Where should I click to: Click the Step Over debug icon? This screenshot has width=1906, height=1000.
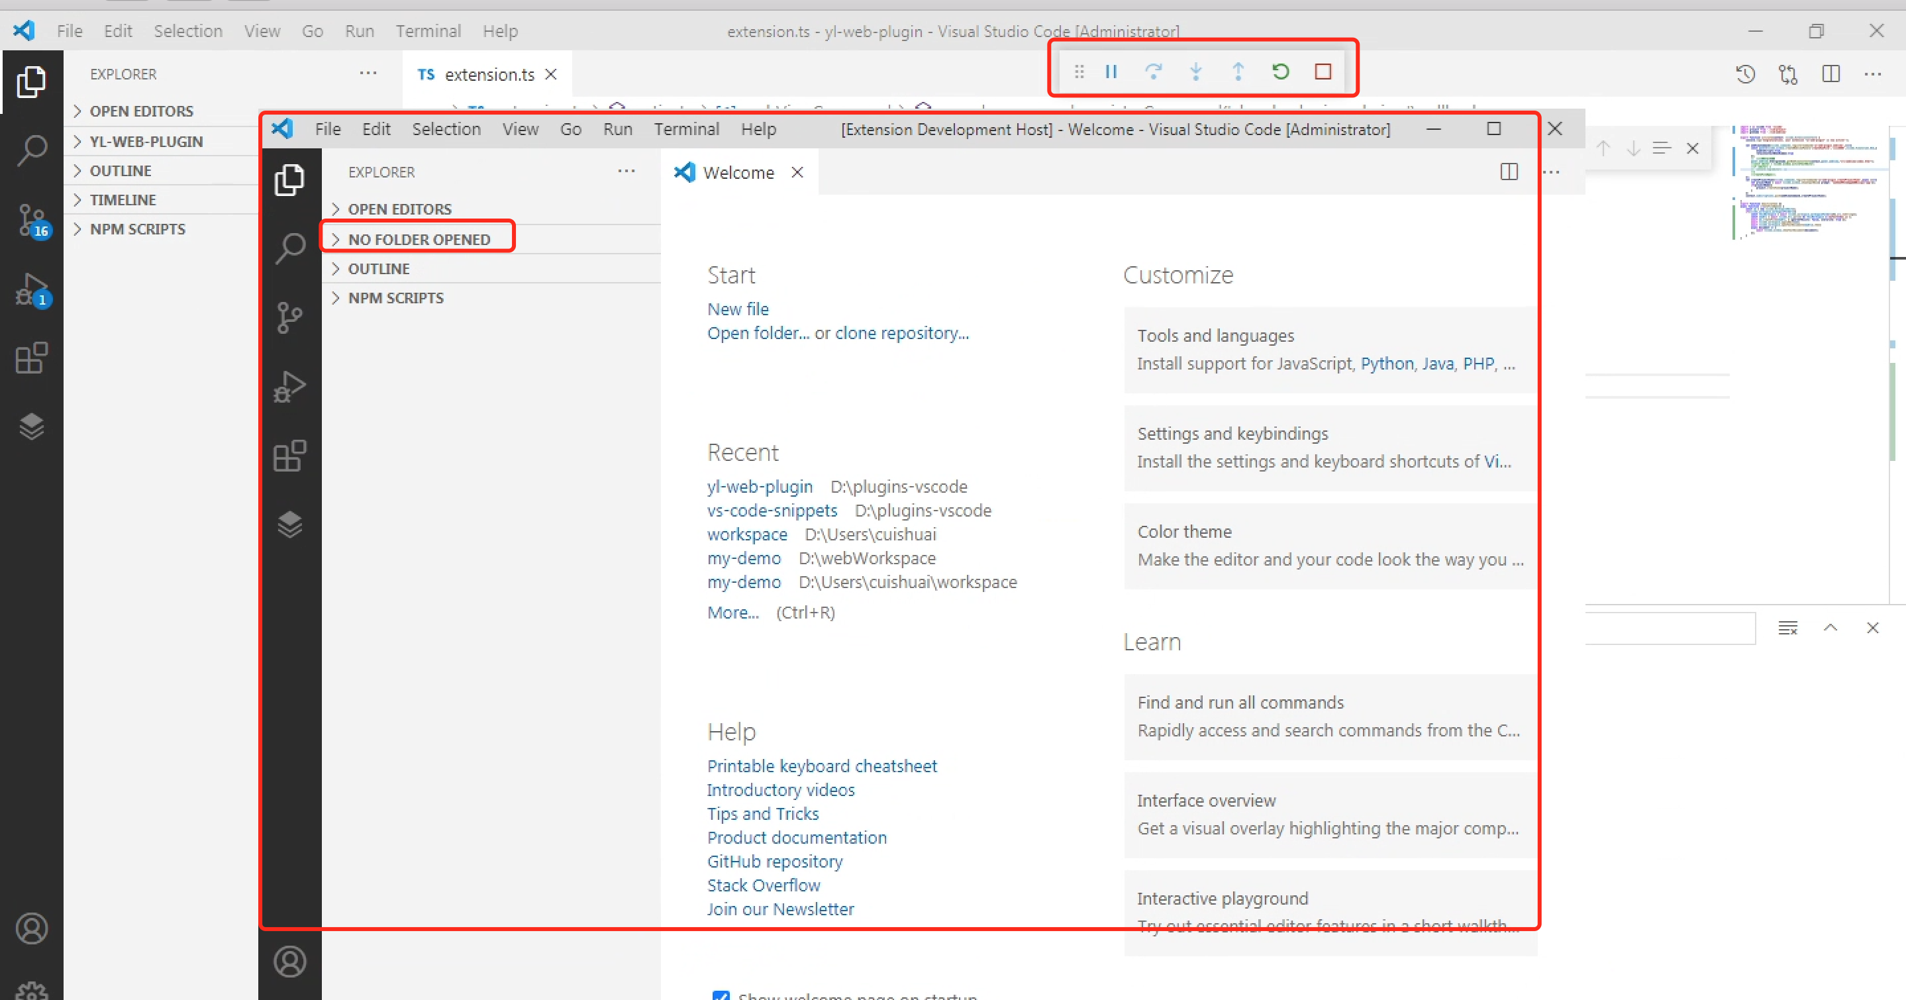[1153, 72]
